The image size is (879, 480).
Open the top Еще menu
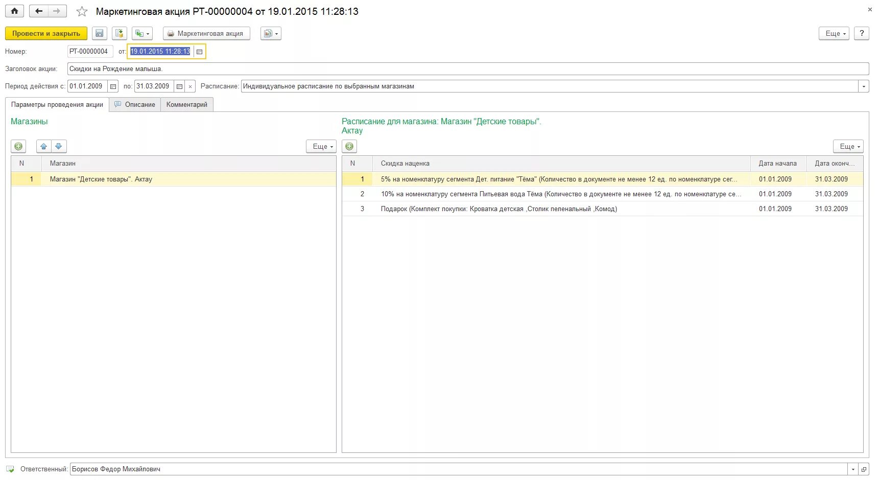[834, 33]
